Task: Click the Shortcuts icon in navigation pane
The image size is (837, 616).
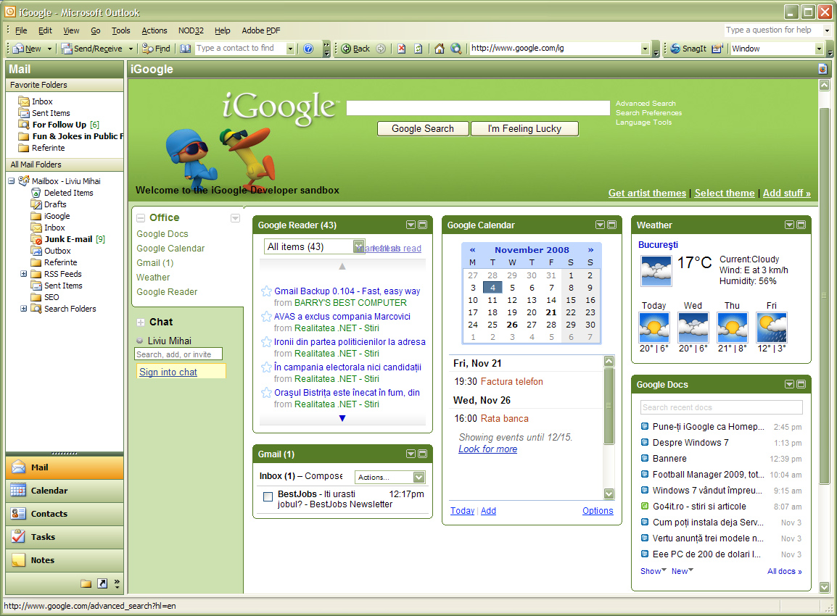Action: point(102,583)
